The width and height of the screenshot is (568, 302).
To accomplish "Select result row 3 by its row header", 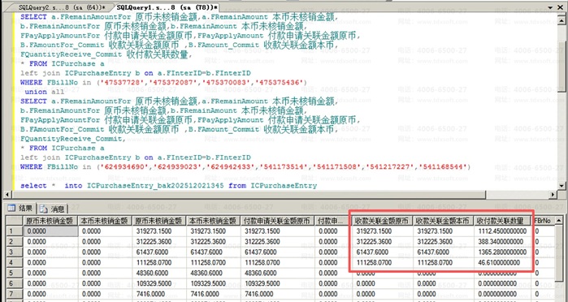I will point(14,252).
